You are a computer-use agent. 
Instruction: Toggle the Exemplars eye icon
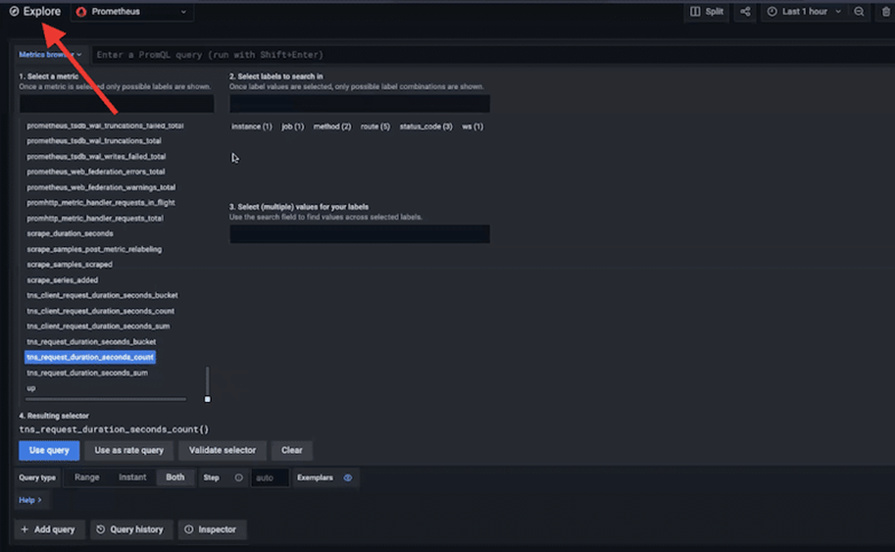coord(348,477)
